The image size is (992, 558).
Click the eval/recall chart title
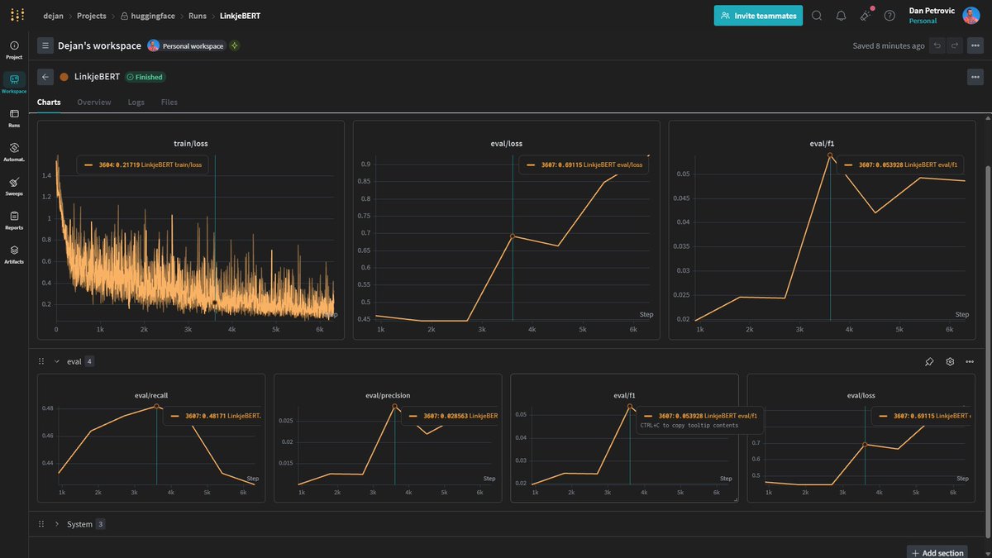tap(151, 395)
